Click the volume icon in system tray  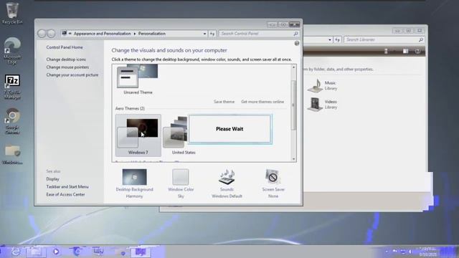pyautogui.click(x=410, y=252)
